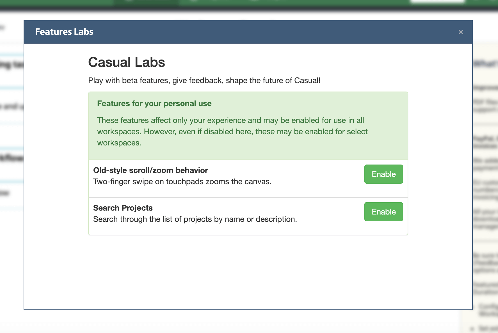Click the workspaces explanation paragraph

pyautogui.click(x=232, y=131)
